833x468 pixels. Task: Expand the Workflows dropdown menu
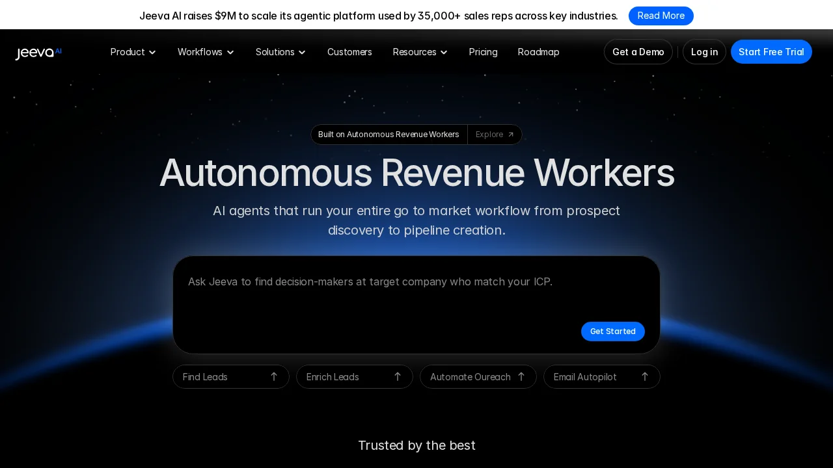(206, 52)
